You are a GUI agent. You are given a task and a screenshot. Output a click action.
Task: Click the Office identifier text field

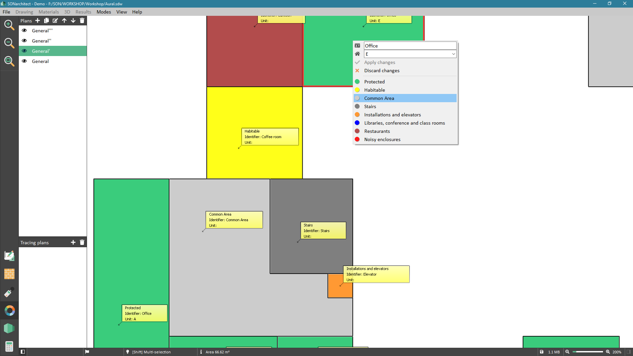(x=410, y=46)
